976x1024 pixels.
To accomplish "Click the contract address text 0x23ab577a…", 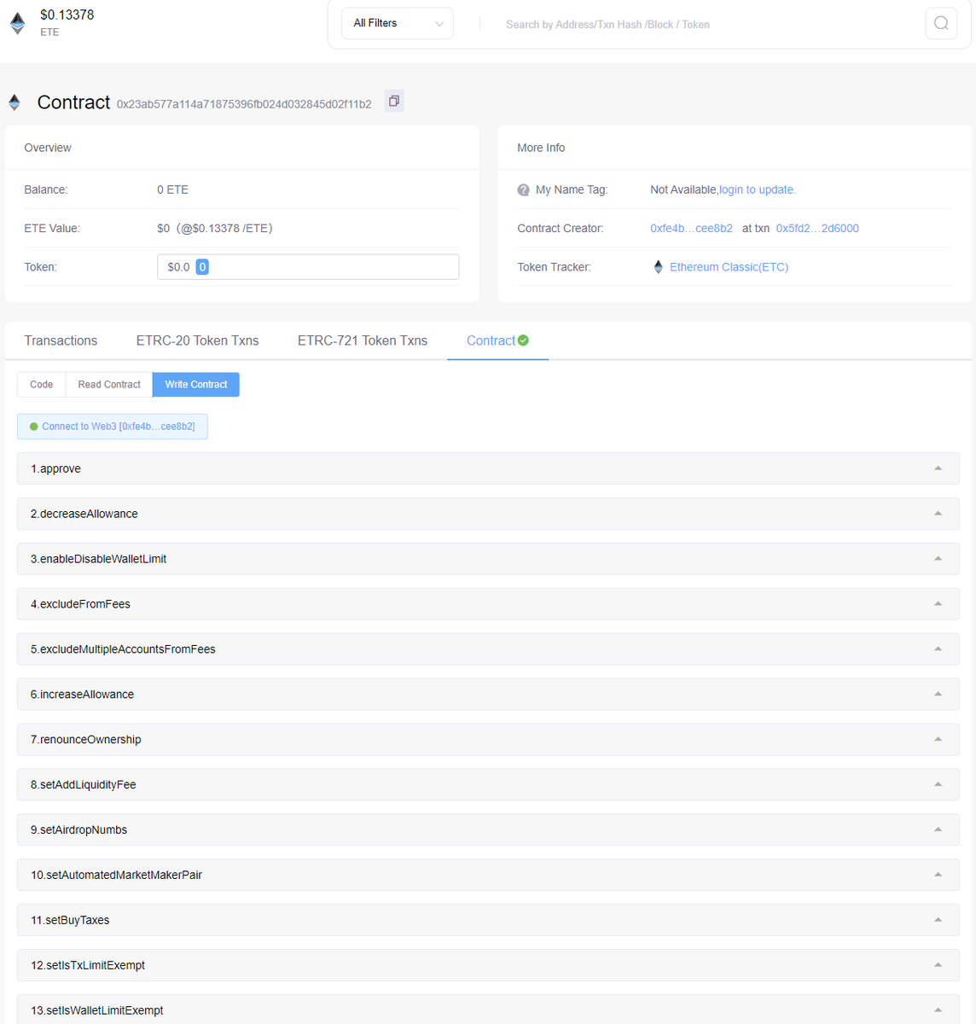I will 244,104.
